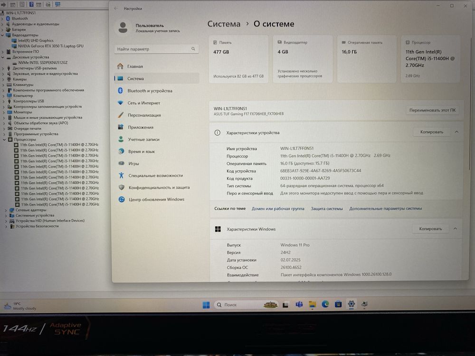Image resolution: width=475 pixels, height=356 pixels.
Task: Expand the Мониторы node in Device Manager
Action: 4,112
